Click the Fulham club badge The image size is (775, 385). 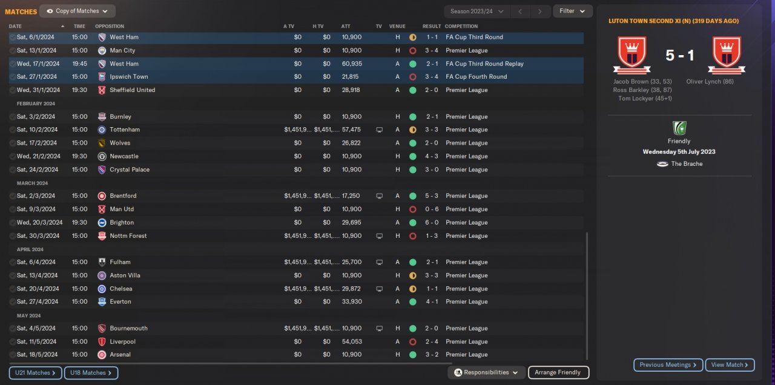click(102, 263)
